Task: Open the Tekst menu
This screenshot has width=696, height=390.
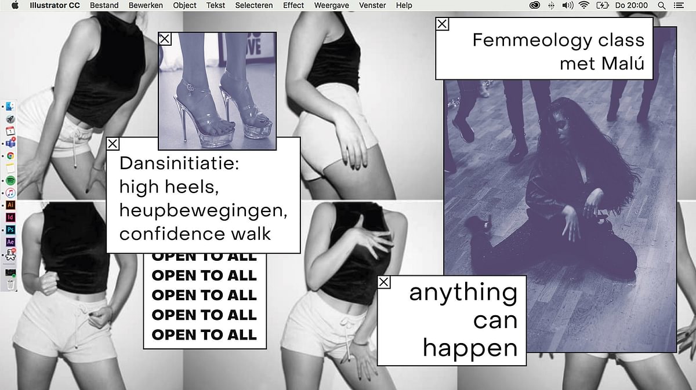Action: point(216,5)
